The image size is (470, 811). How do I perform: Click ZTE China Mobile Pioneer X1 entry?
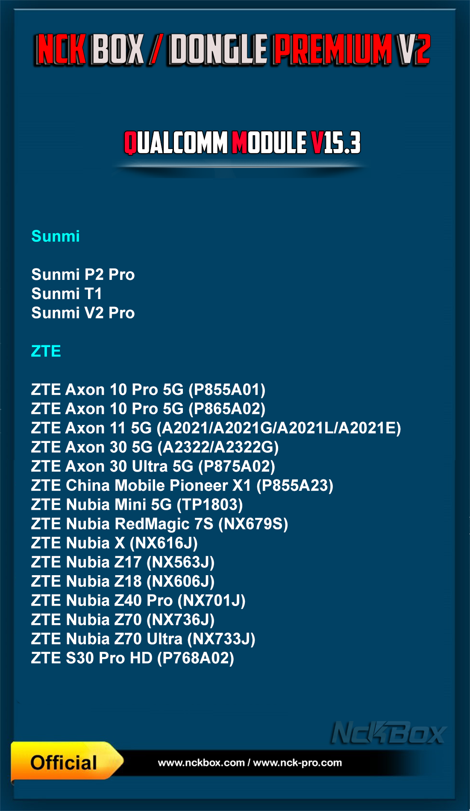tap(182, 485)
